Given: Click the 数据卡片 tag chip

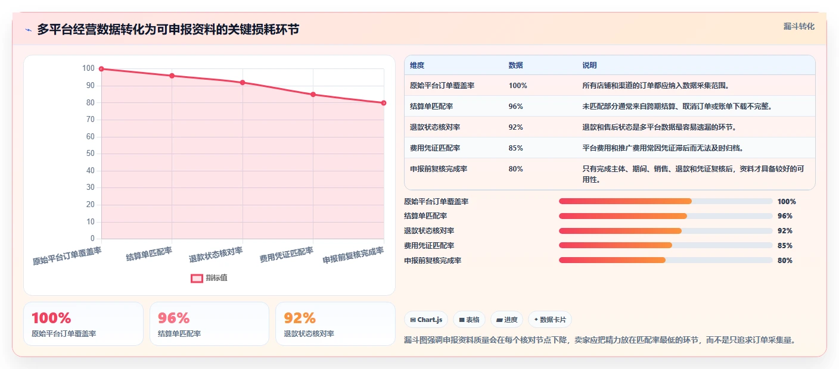Looking at the screenshot, I should (550, 320).
